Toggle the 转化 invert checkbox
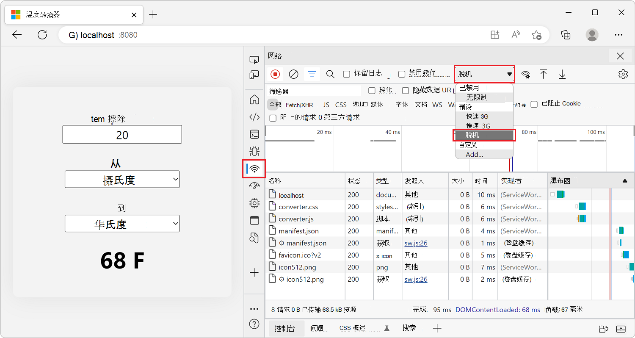Viewport: 635px width, 338px height. (x=372, y=90)
